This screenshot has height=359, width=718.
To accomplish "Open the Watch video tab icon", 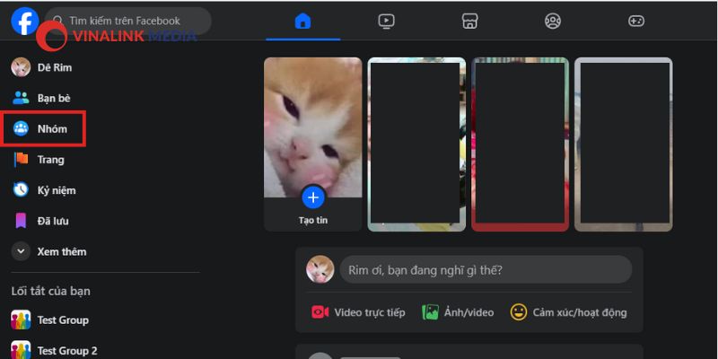I will pyautogui.click(x=387, y=21).
